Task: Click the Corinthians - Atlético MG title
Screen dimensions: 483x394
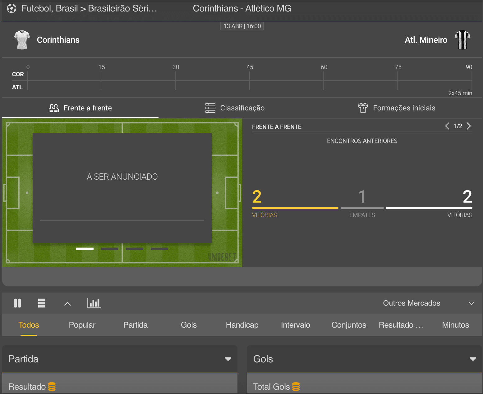Action: point(242,8)
